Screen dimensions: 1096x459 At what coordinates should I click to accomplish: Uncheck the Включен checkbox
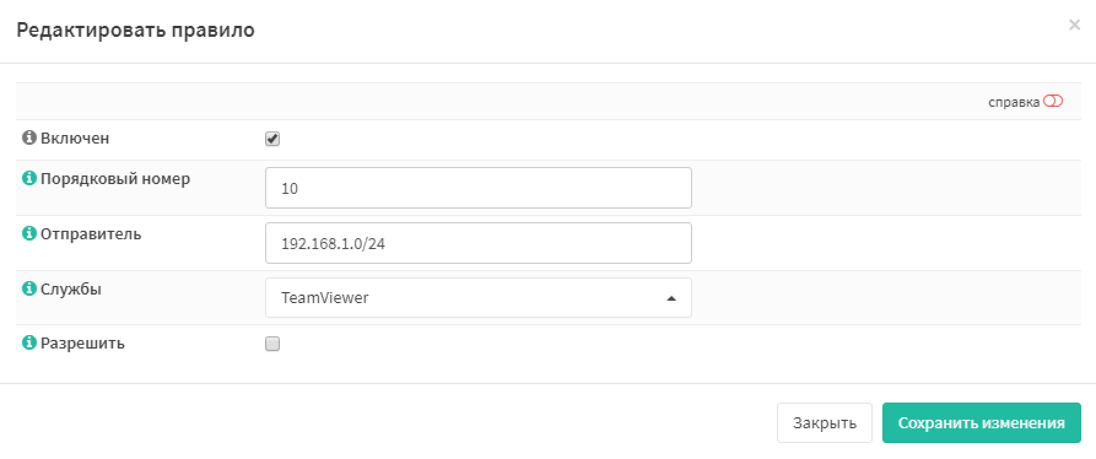coord(272,139)
